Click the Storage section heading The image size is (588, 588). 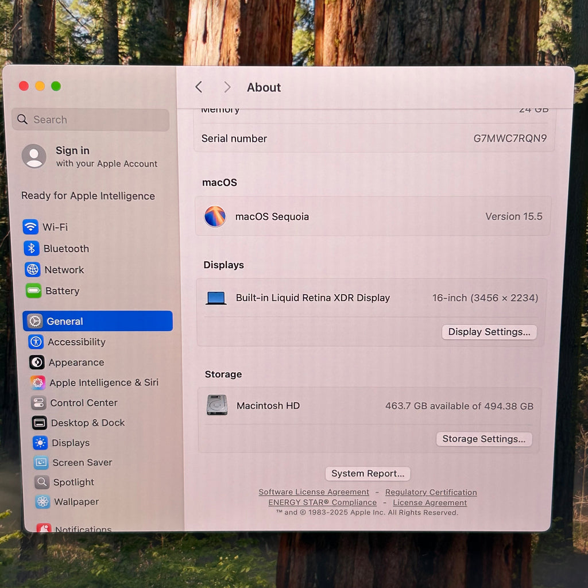[x=223, y=374]
